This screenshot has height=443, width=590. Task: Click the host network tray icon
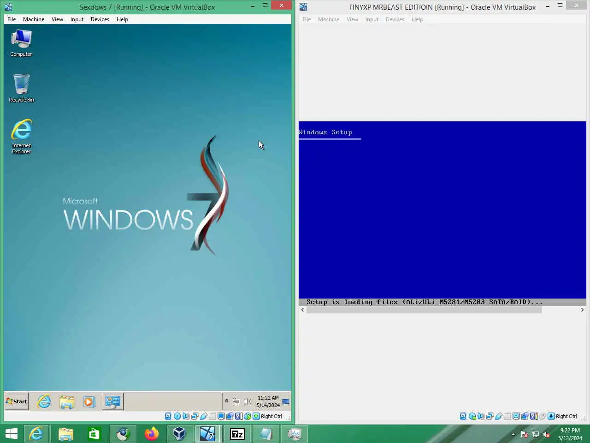click(x=536, y=434)
